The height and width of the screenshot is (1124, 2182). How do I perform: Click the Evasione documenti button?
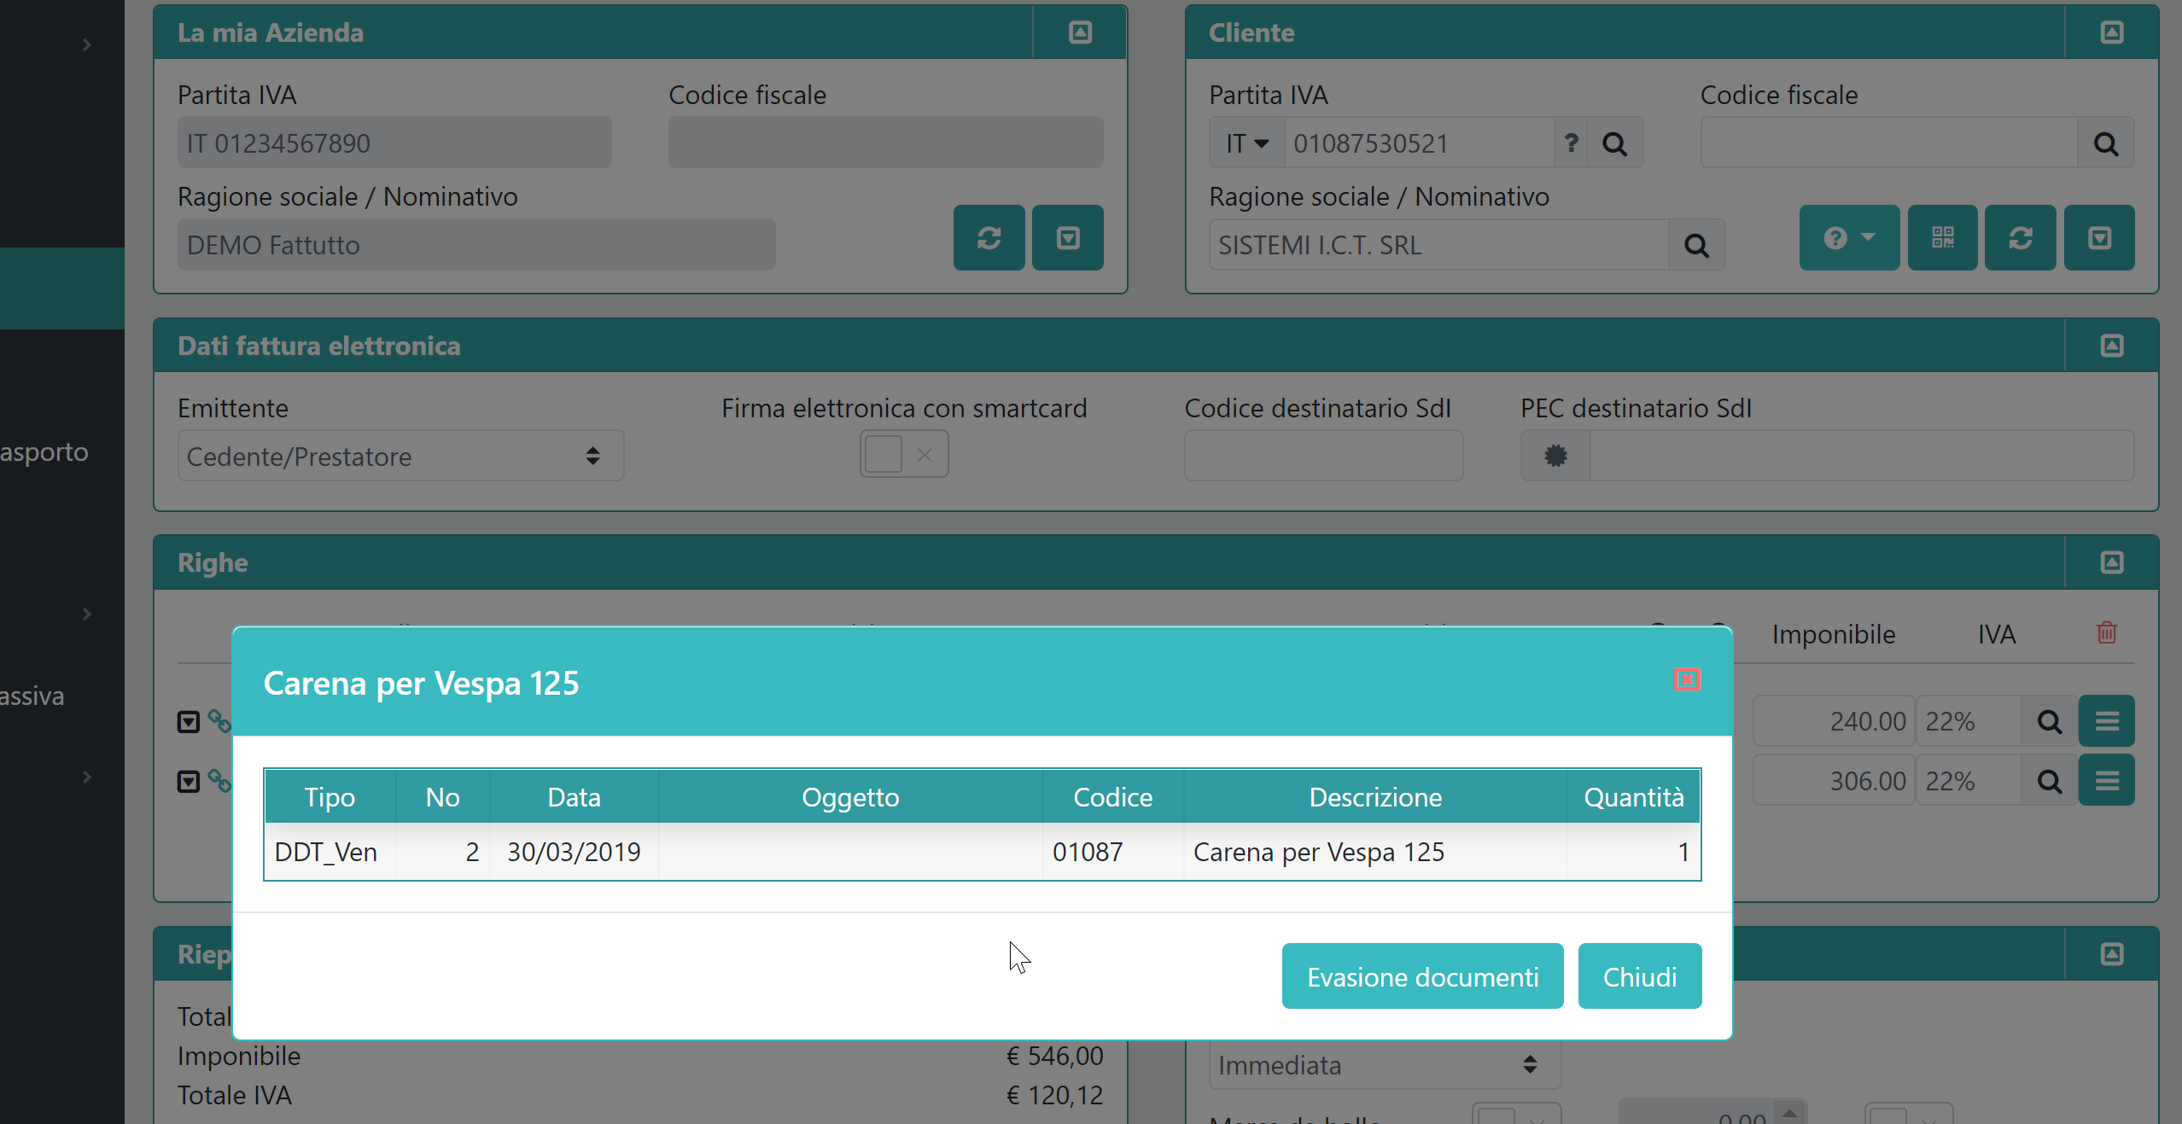1422,976
